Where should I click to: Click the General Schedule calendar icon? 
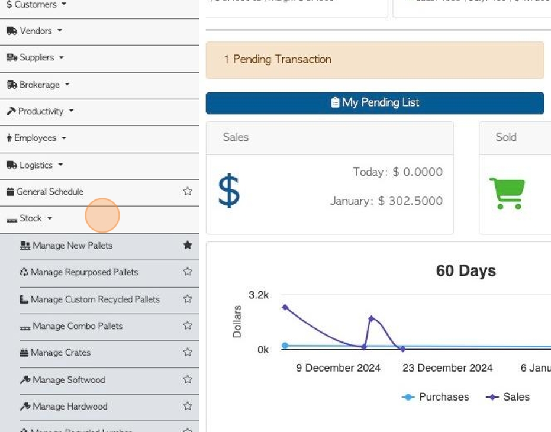pyautogui.click(x=10, y=192)
